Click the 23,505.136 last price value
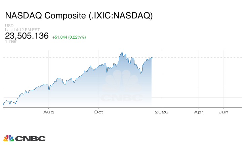Viewport: 242px width, 151px height. coord(27,36)
